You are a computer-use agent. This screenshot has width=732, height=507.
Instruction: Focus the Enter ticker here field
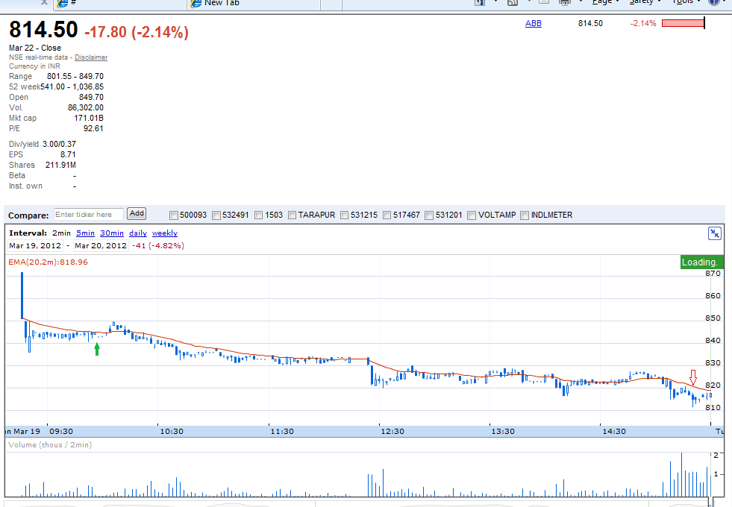tap(89, 215)
